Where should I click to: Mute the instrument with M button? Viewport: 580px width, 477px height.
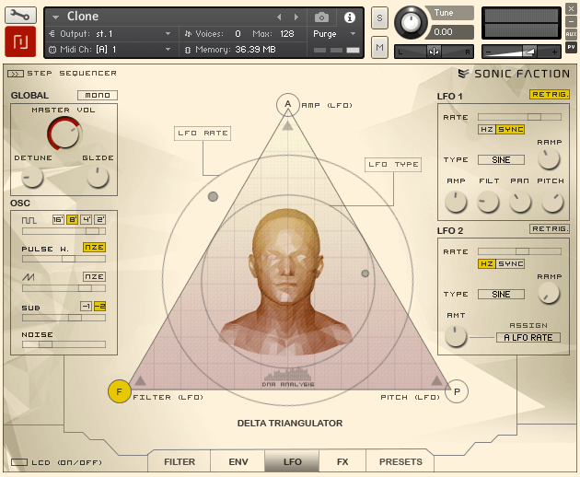point(379,47)
